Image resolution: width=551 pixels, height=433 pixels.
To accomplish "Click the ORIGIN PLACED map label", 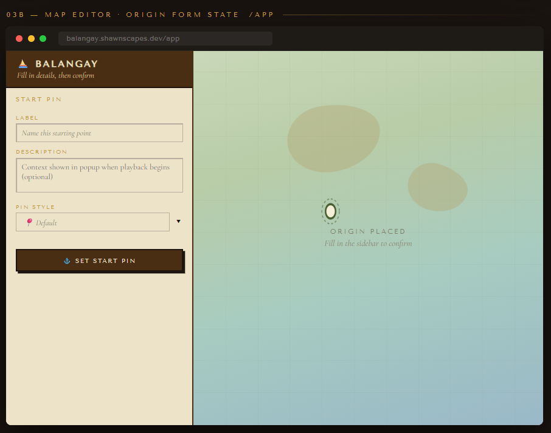I will 368,231.
